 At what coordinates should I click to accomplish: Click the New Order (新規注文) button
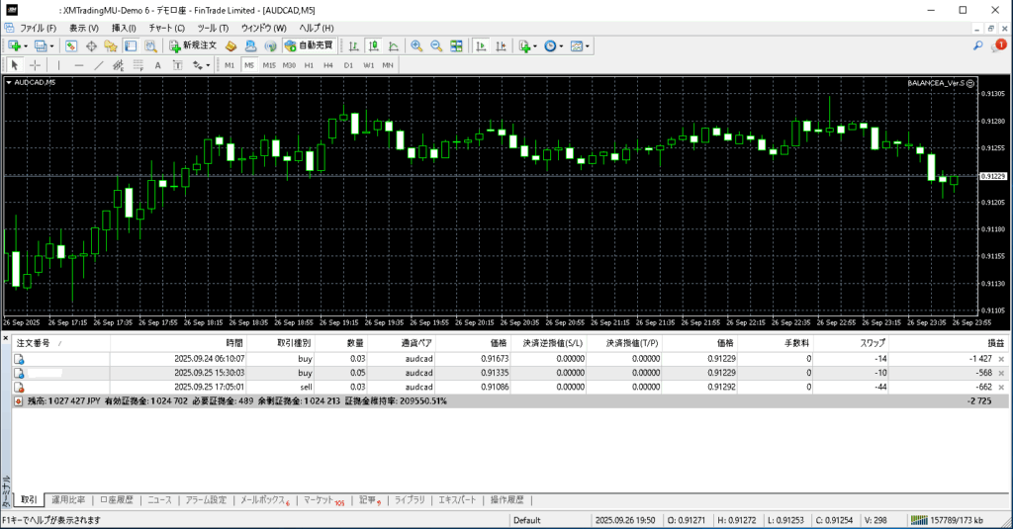click(x=192, y=45)
